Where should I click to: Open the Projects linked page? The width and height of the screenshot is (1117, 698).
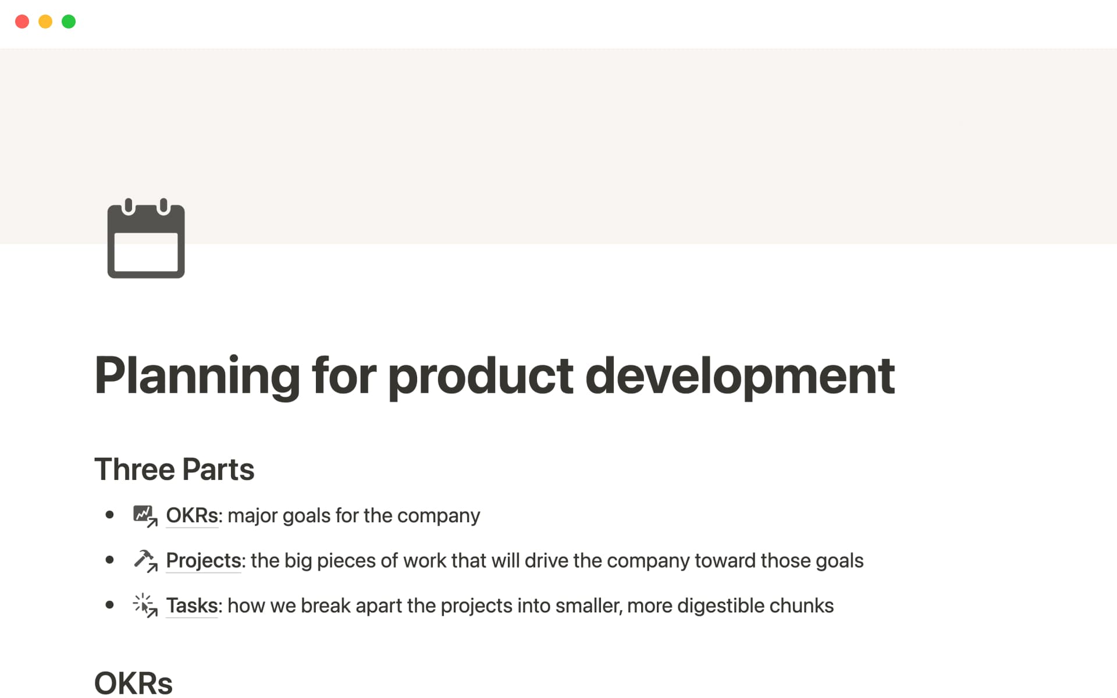[x=202, y=560]
